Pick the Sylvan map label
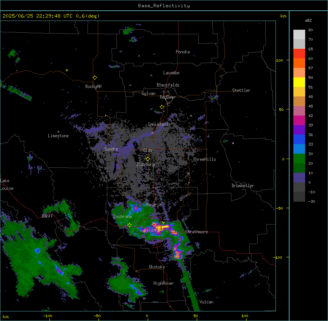328x321 pixels. (148, 93)
